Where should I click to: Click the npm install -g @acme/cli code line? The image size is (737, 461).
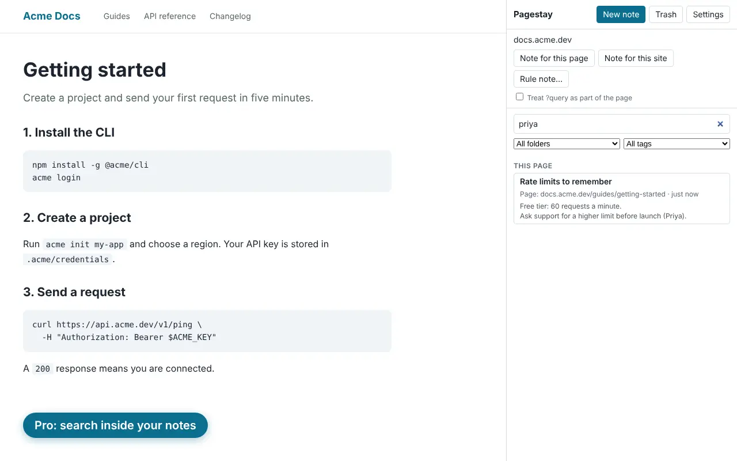tap(90, 165)
